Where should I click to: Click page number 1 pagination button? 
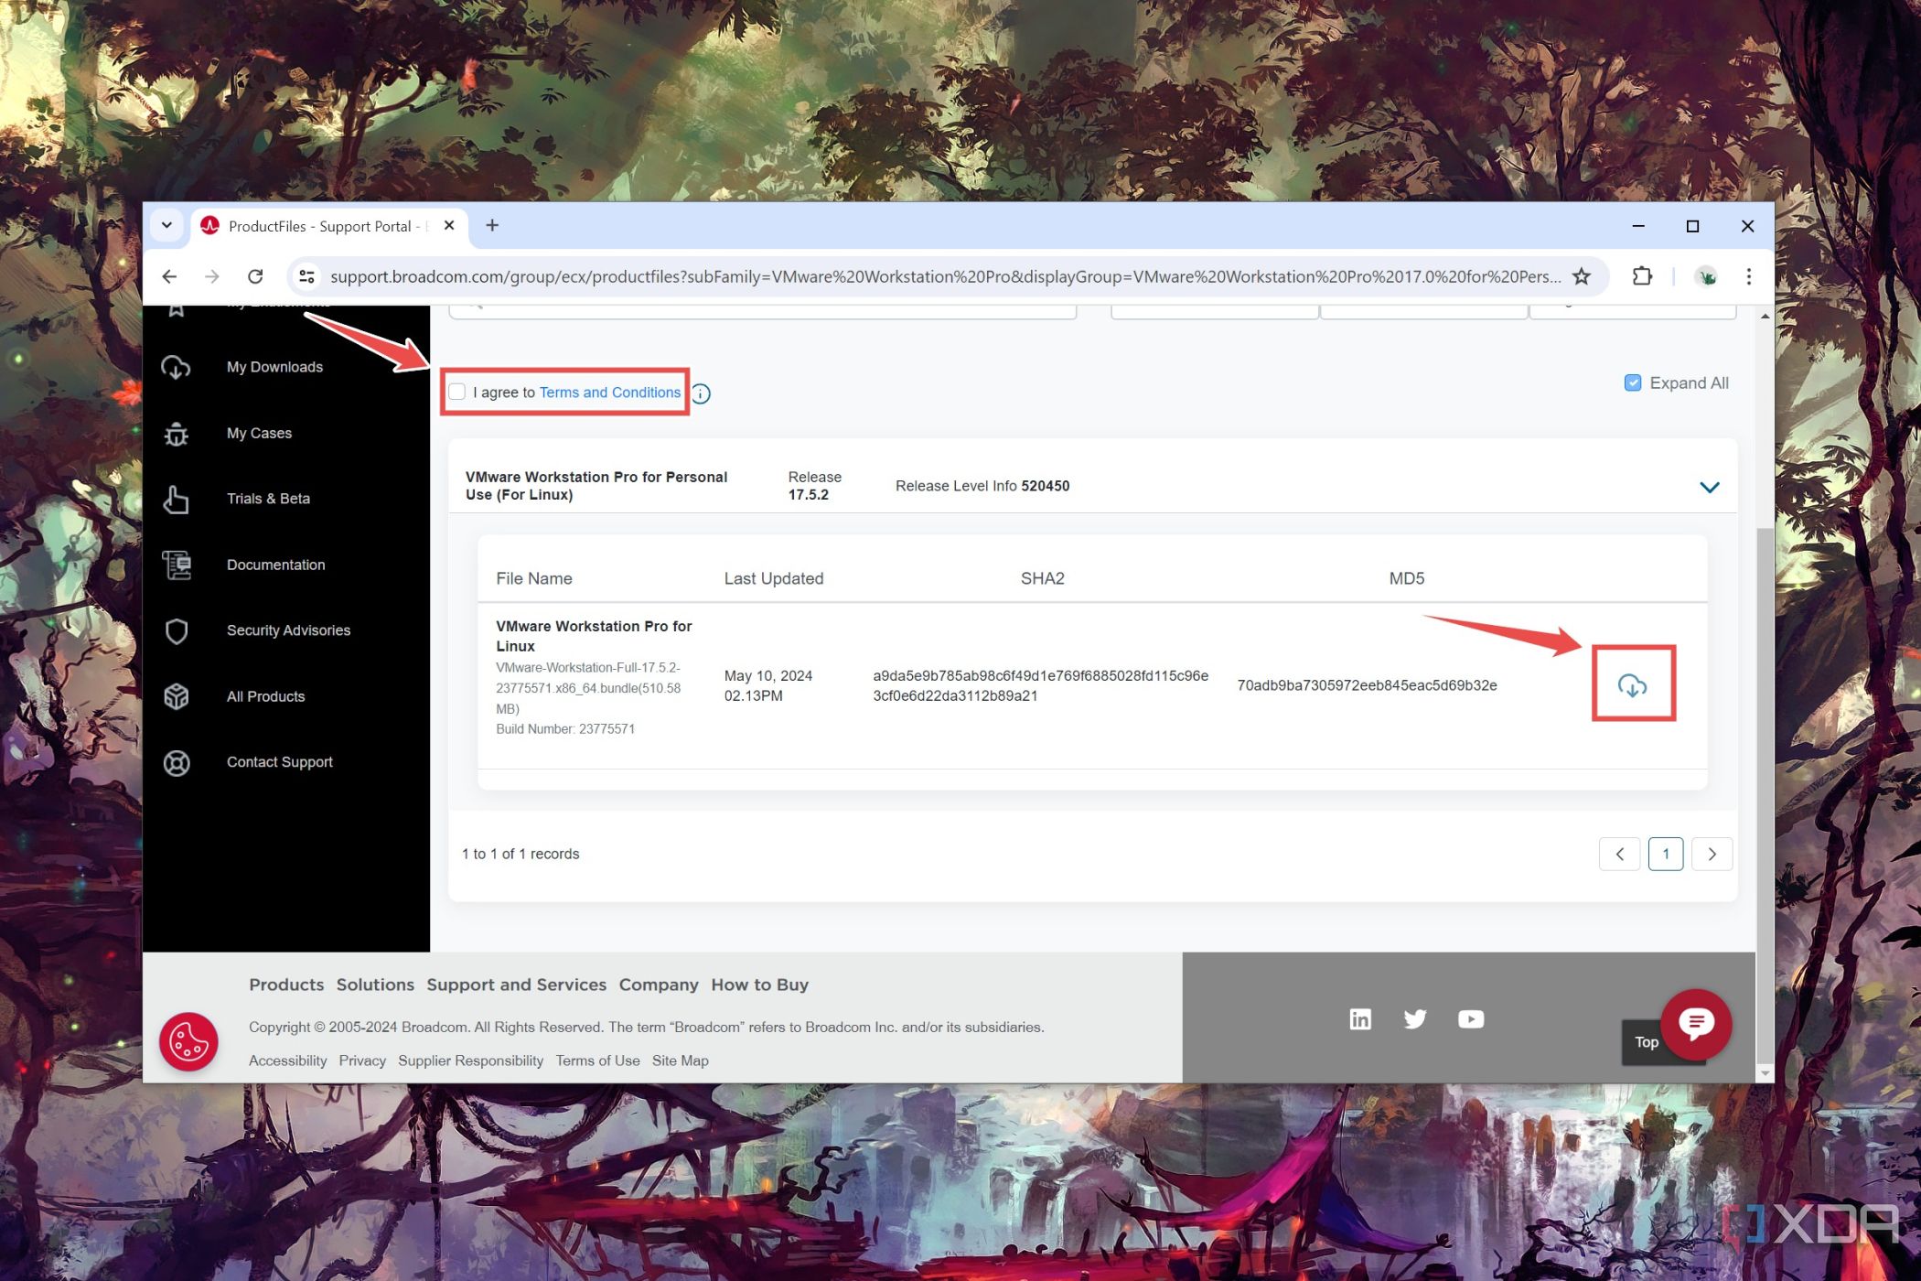(1665, 854)
